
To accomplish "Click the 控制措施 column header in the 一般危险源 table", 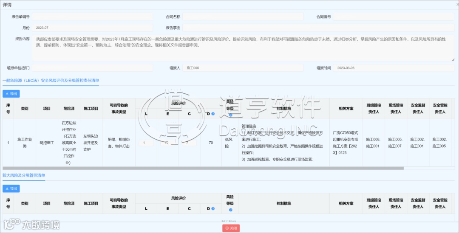I will (283, 109).
